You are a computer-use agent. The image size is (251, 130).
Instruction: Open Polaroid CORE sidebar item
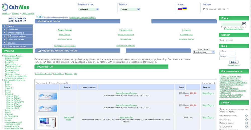pyautogui.click(x=13, y=96)
